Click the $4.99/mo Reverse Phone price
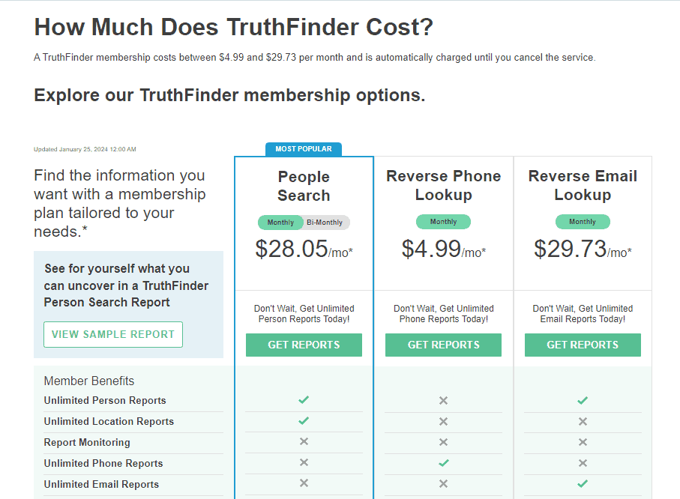Image resolution: width=680 pixels, height=499 pixels. click(x=443, y=249)
